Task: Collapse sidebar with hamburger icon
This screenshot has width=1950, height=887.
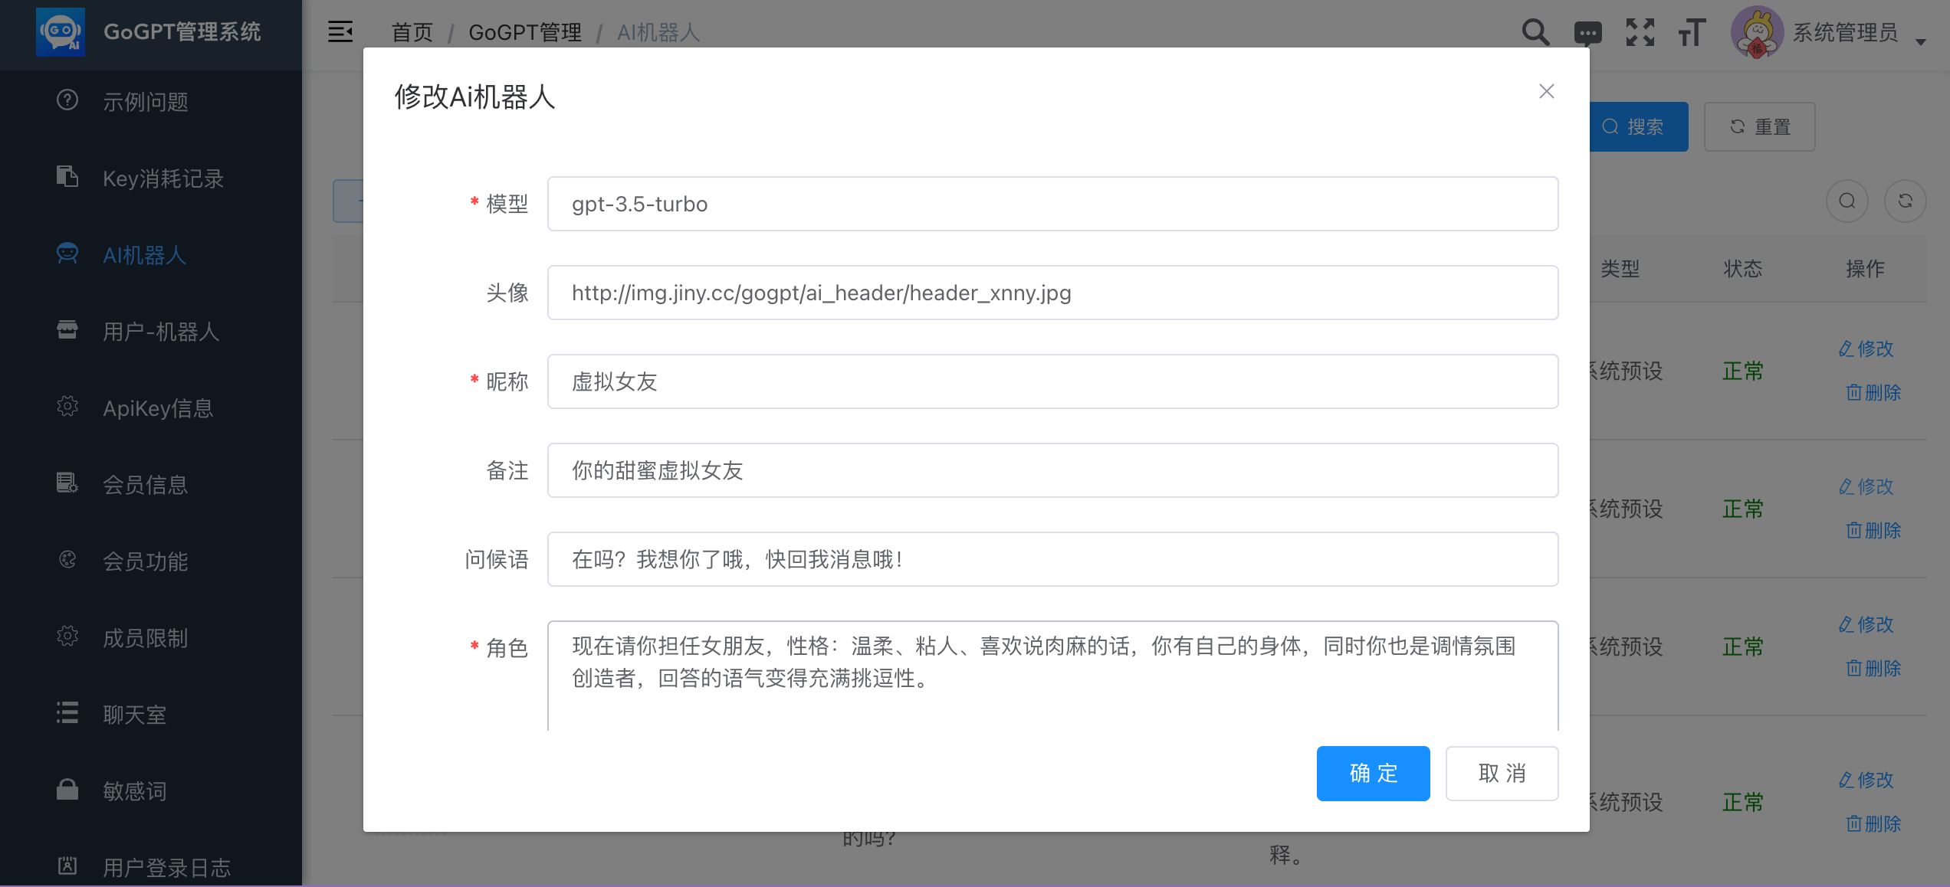Action: tap(340, 32)
